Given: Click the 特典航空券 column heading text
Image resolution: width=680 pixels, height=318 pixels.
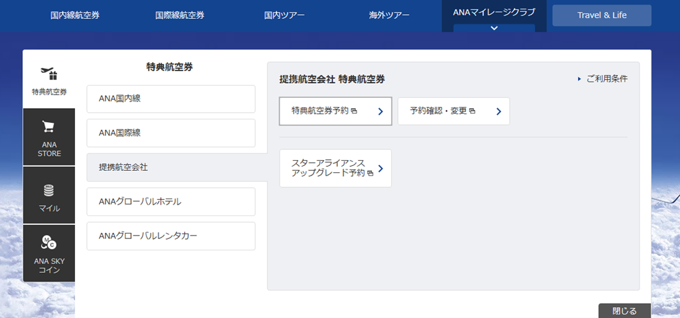Looking at the screenshot, I should pos(169,67).
